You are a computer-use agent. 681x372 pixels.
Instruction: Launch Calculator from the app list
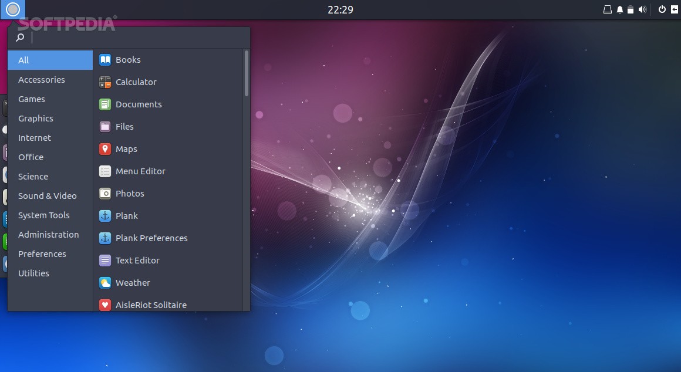click(105, 82)
